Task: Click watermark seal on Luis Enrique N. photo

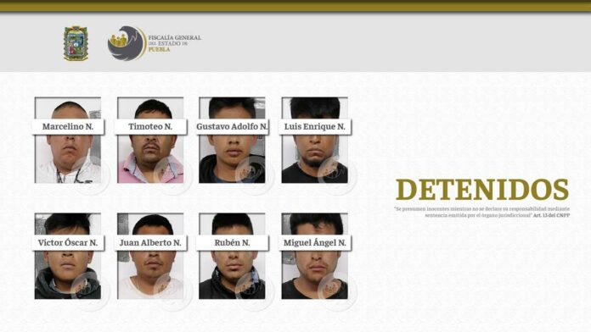Action: (336, 174)
